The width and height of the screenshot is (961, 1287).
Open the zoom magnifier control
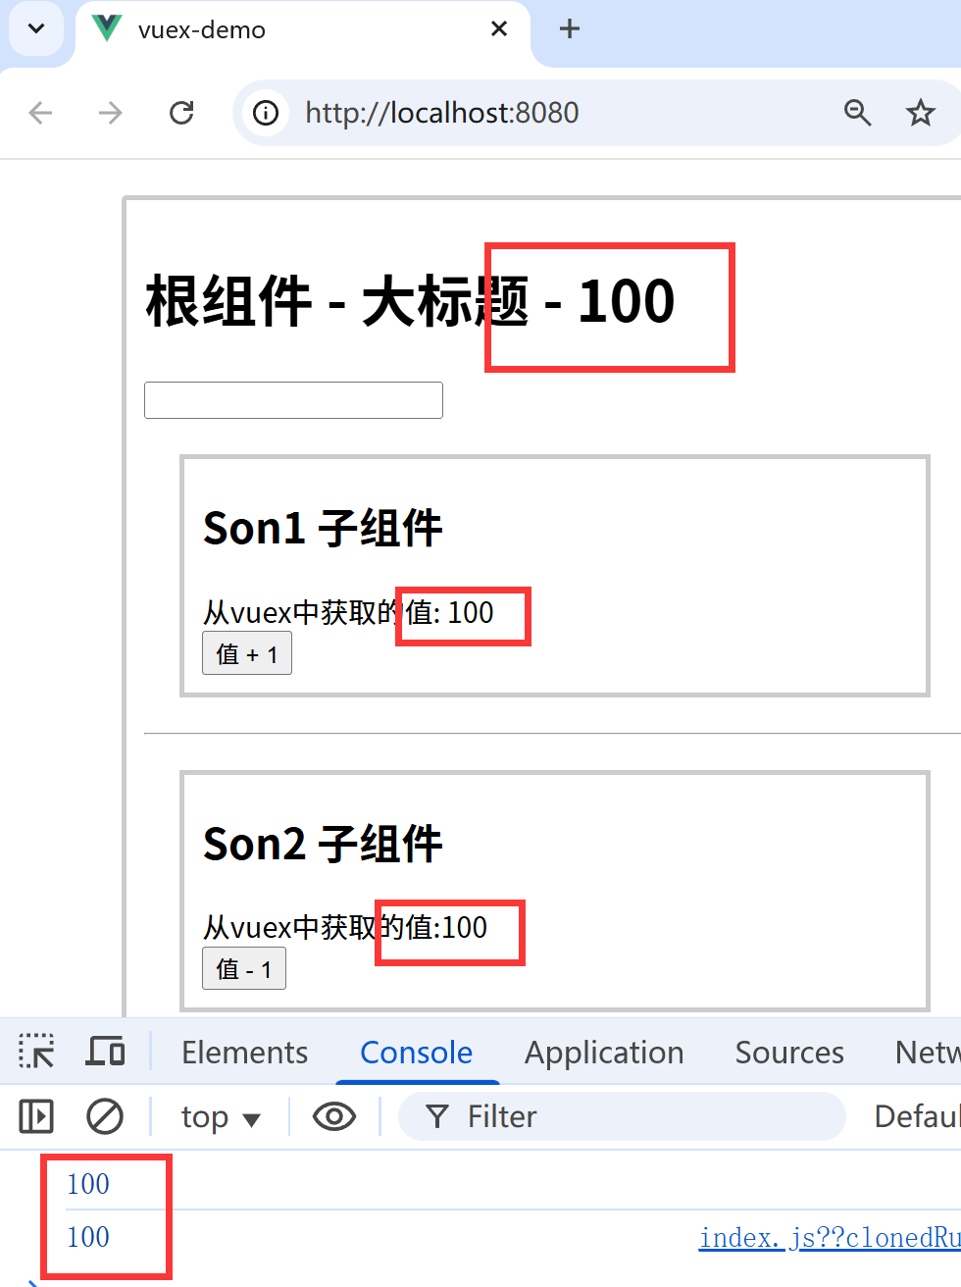tap(858, 113)
